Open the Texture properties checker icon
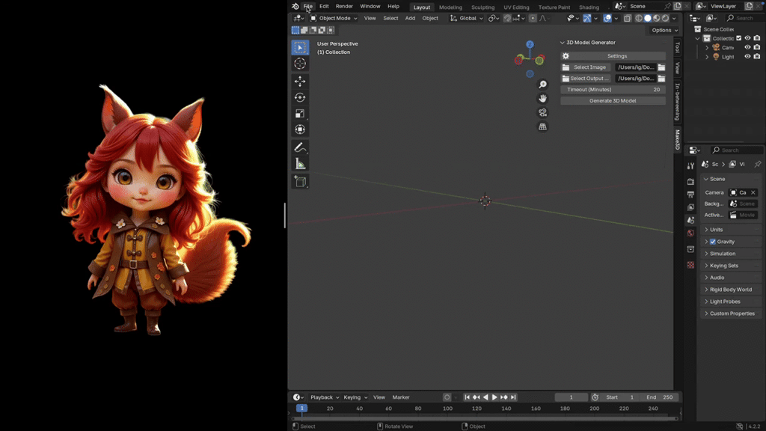The height and width of the screenshot is (431, 766). click(x=690, y=265)
